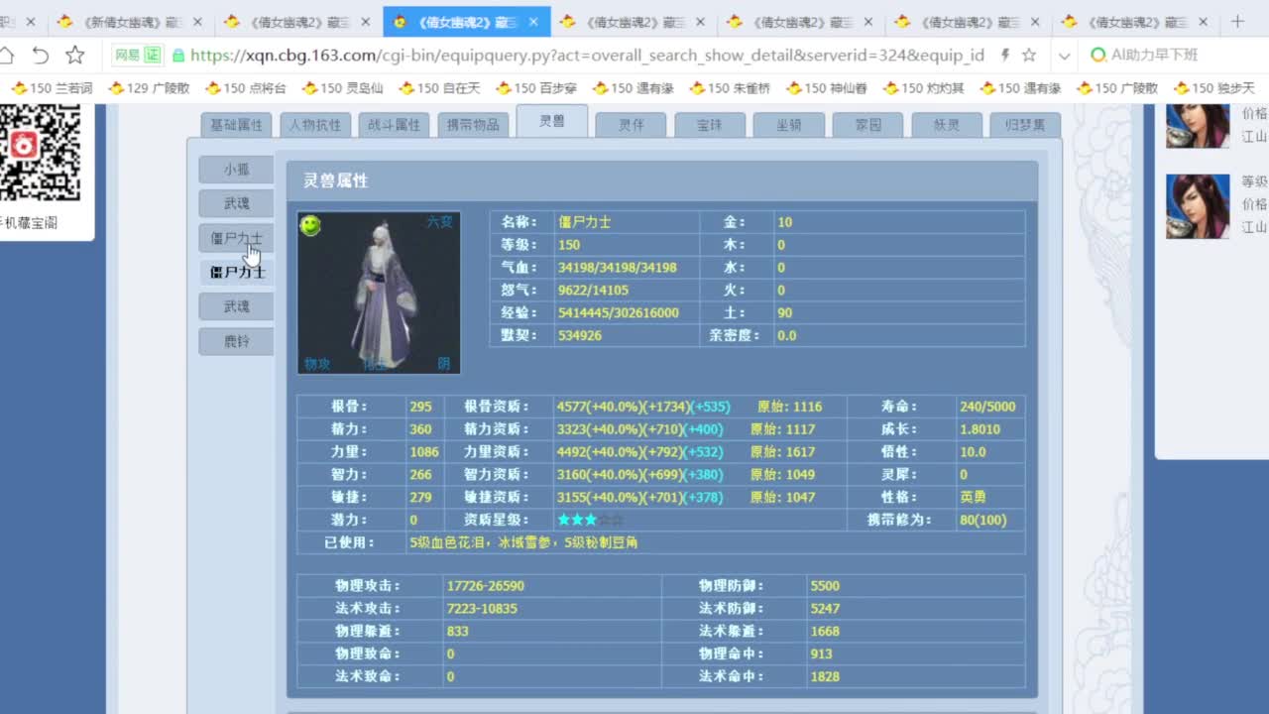Viewport: 1269px width, 714px height.
Task: Click the 经验 value 5414445/302616000
Action: 619,313
